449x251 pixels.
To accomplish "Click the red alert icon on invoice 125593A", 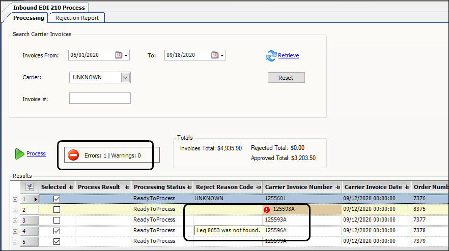I will pyautogui.click(x=267, y=209).
